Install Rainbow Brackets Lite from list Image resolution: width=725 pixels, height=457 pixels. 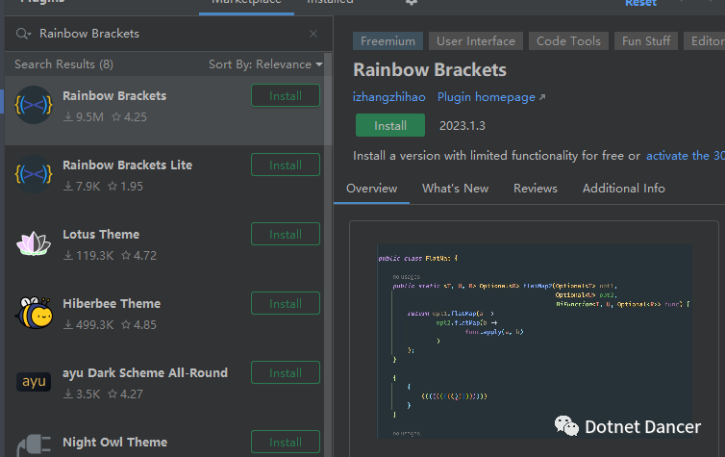[285, 165]
